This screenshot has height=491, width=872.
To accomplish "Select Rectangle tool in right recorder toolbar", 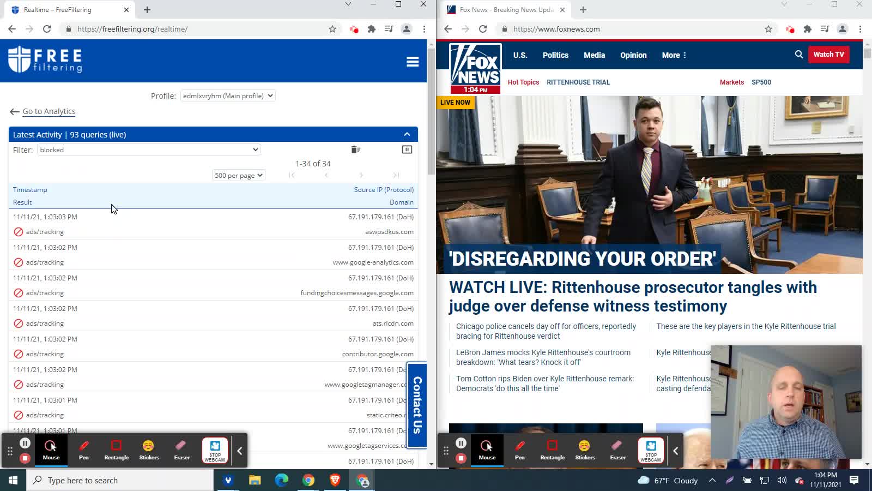I will tap(553, 450).
